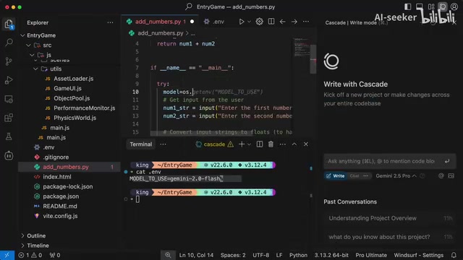This screenshot has width=463, height=260.
Task: Open run options dropdown beside play button
Action: (x=249, y=22)
